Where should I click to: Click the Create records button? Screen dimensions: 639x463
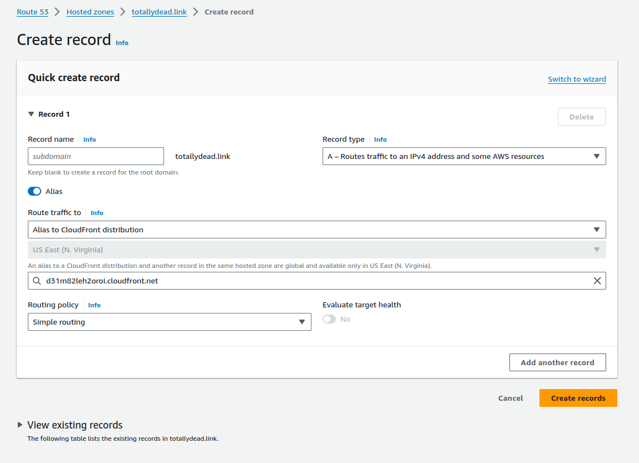(578, 398)
